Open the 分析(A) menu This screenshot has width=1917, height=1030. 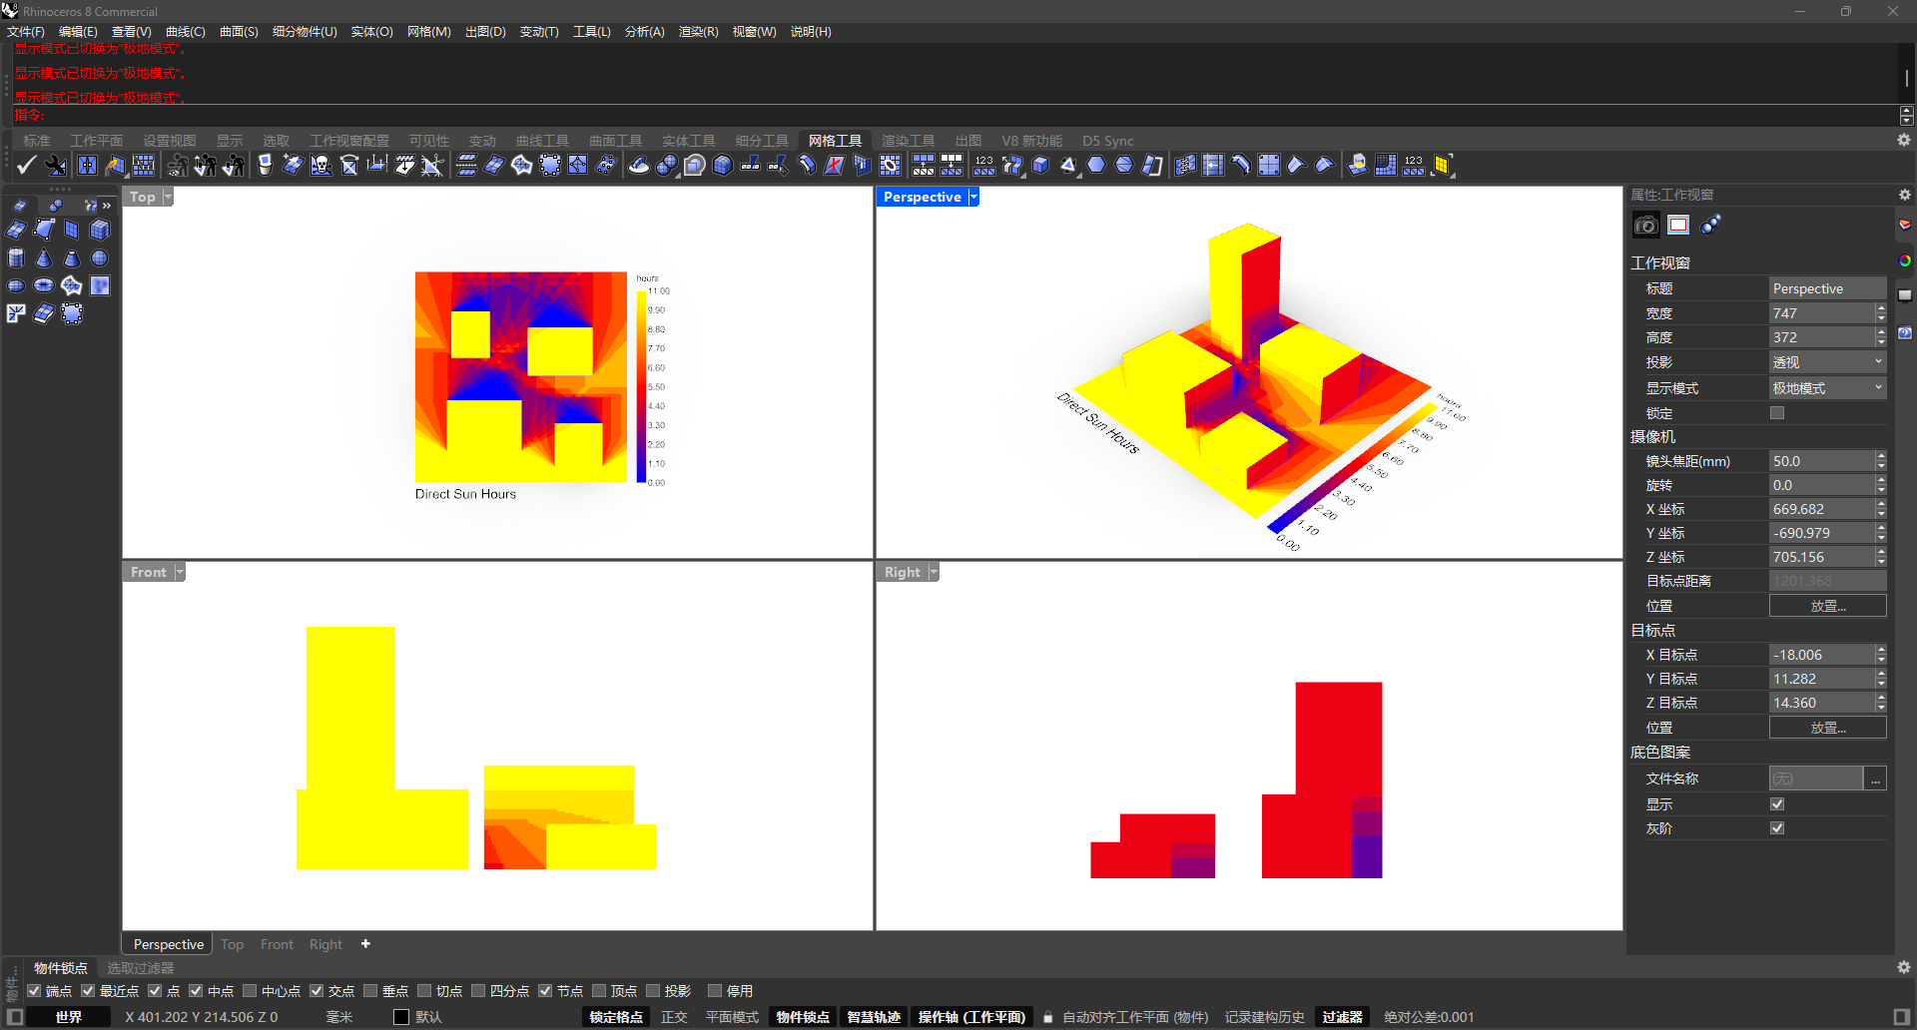[644, 32]
